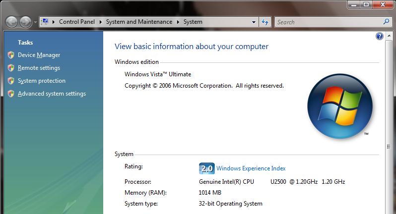396x214 pixels.
Task: Minimize the System window
Action: click(354, 5)
